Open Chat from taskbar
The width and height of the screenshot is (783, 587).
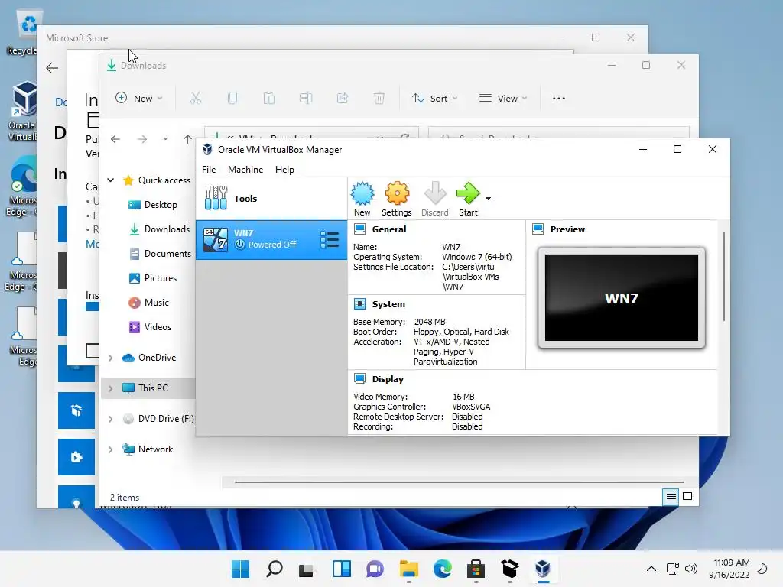coord(375,569)
